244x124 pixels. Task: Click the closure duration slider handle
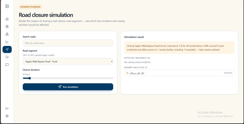click(x=30, y=78)
